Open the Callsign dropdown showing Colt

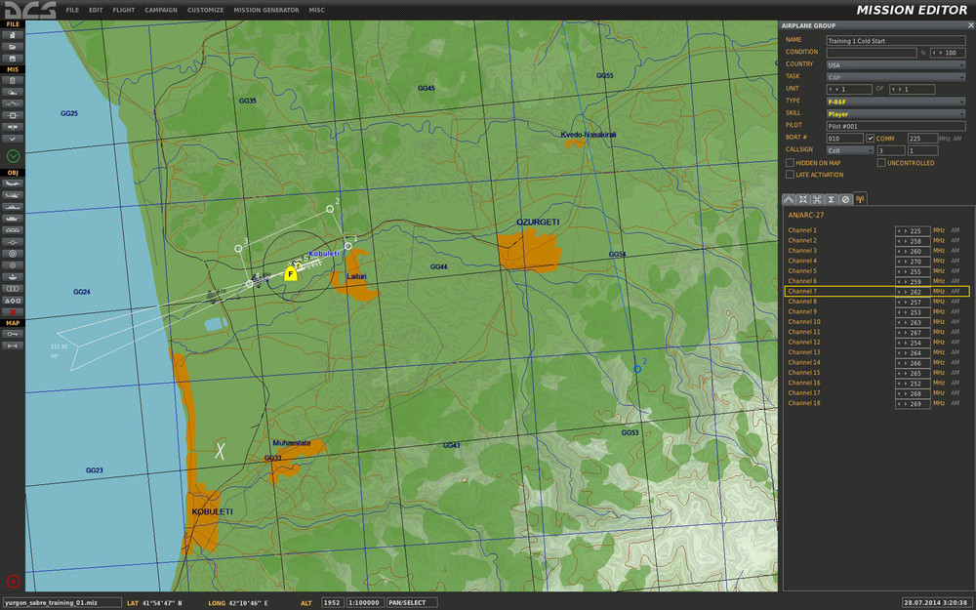850,150
